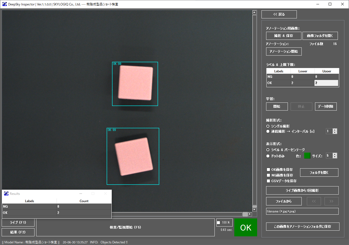Maximize the DeepSky Inspector window

point(330,4)
